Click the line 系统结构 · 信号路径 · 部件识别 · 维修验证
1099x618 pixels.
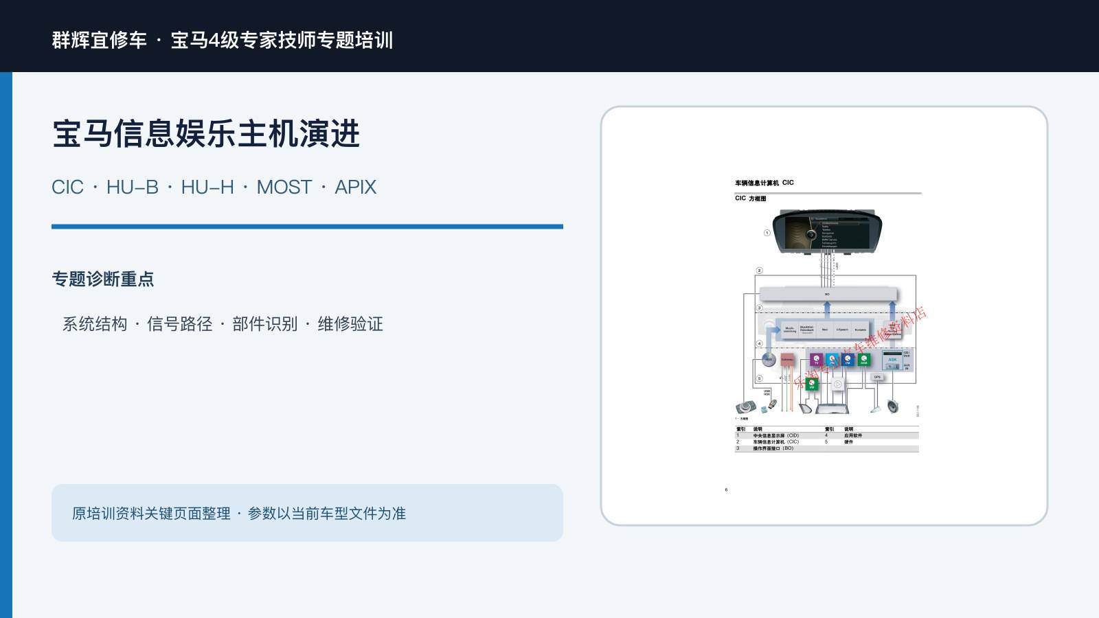click(223, 324)
